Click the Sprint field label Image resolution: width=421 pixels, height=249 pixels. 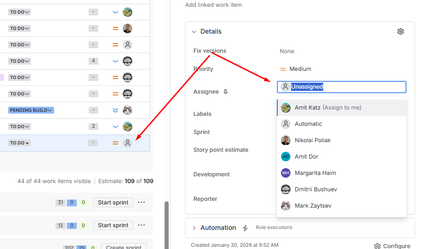[x=202, y=132]
